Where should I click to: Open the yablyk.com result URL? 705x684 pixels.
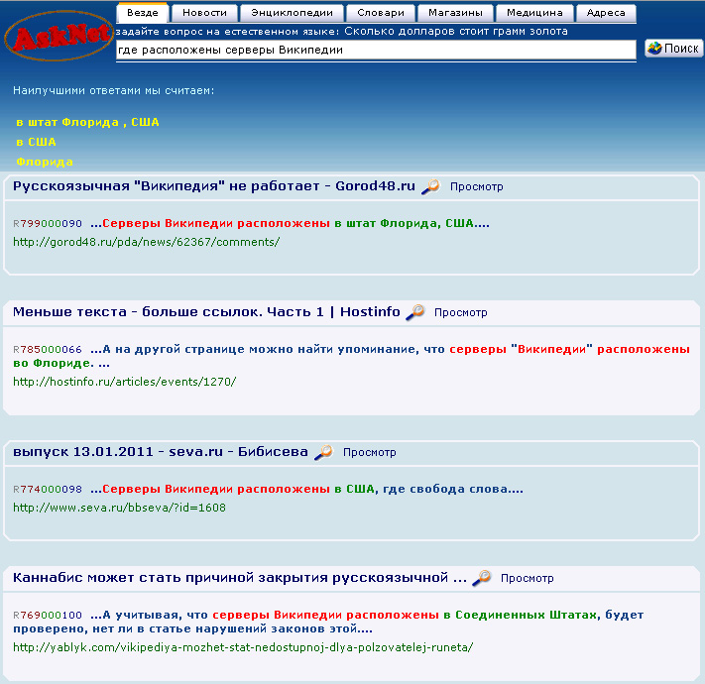(243, 647)
